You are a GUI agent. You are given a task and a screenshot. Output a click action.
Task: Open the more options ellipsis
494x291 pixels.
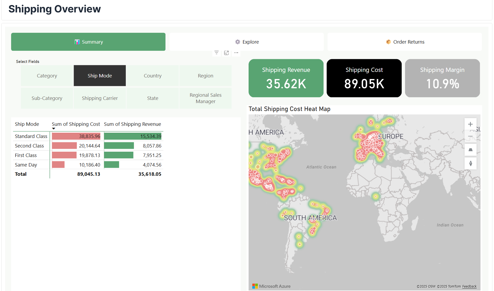[x=236, y=53]
